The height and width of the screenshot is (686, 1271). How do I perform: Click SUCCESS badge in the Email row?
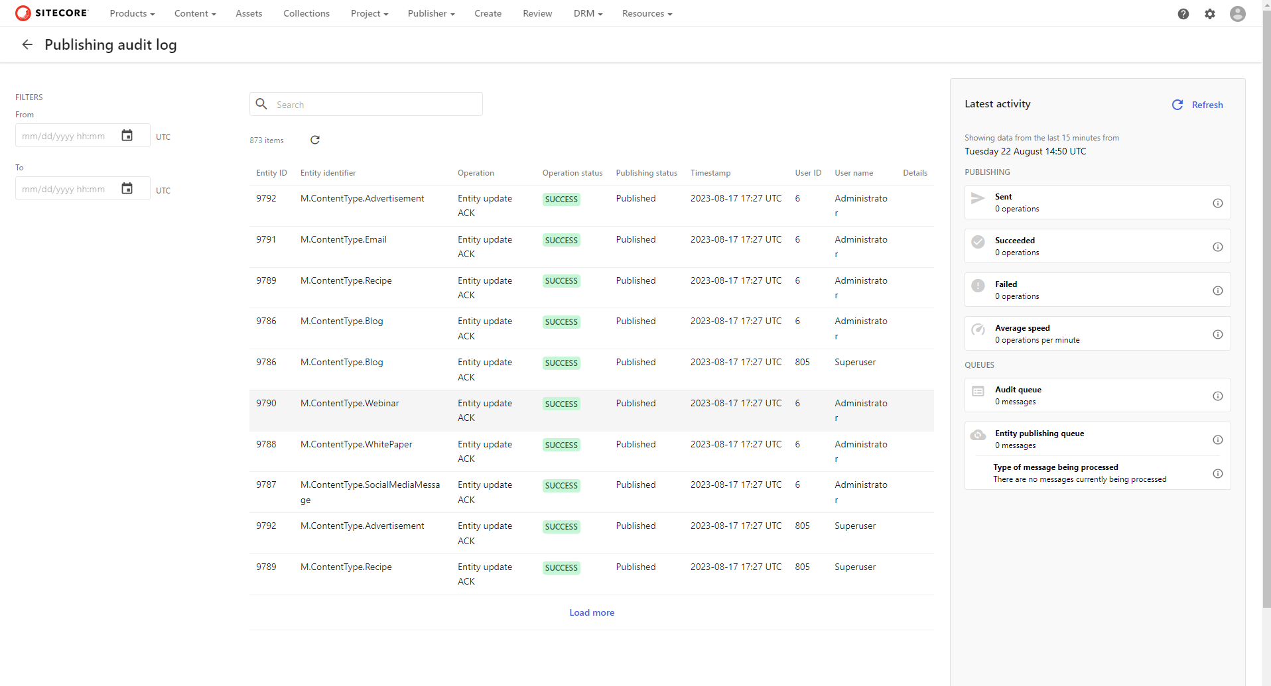point(561,240)
